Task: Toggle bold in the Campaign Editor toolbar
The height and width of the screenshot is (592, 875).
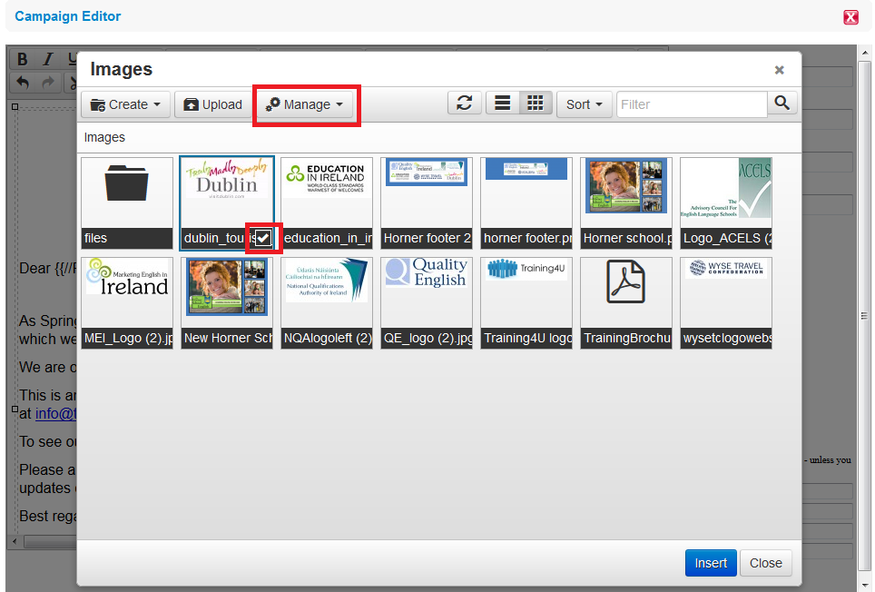Action: (x=23, y=59)
